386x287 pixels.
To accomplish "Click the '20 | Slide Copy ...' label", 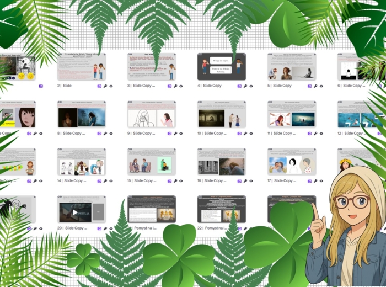I will (72, 228).
